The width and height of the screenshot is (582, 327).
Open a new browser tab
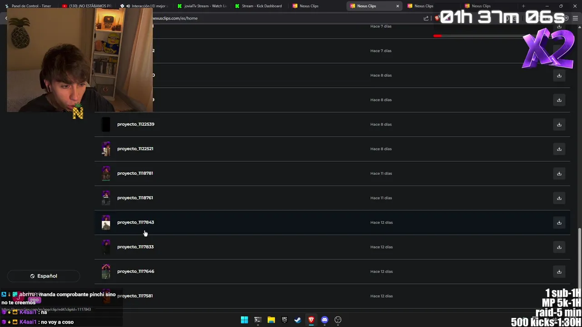click(x=523, y=6)
